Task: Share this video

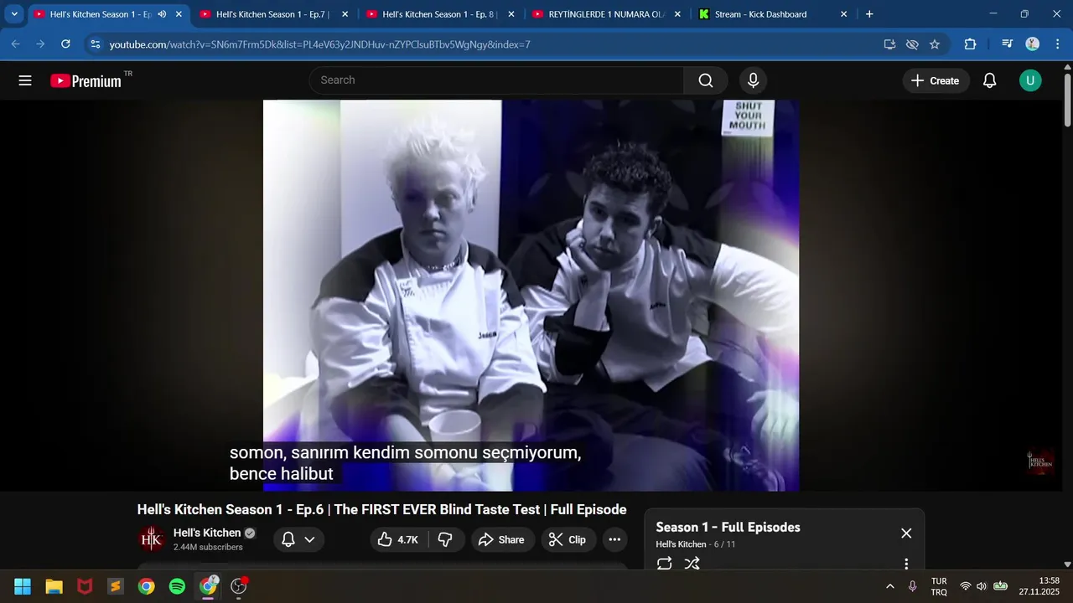Action: [x=501, y=539]
